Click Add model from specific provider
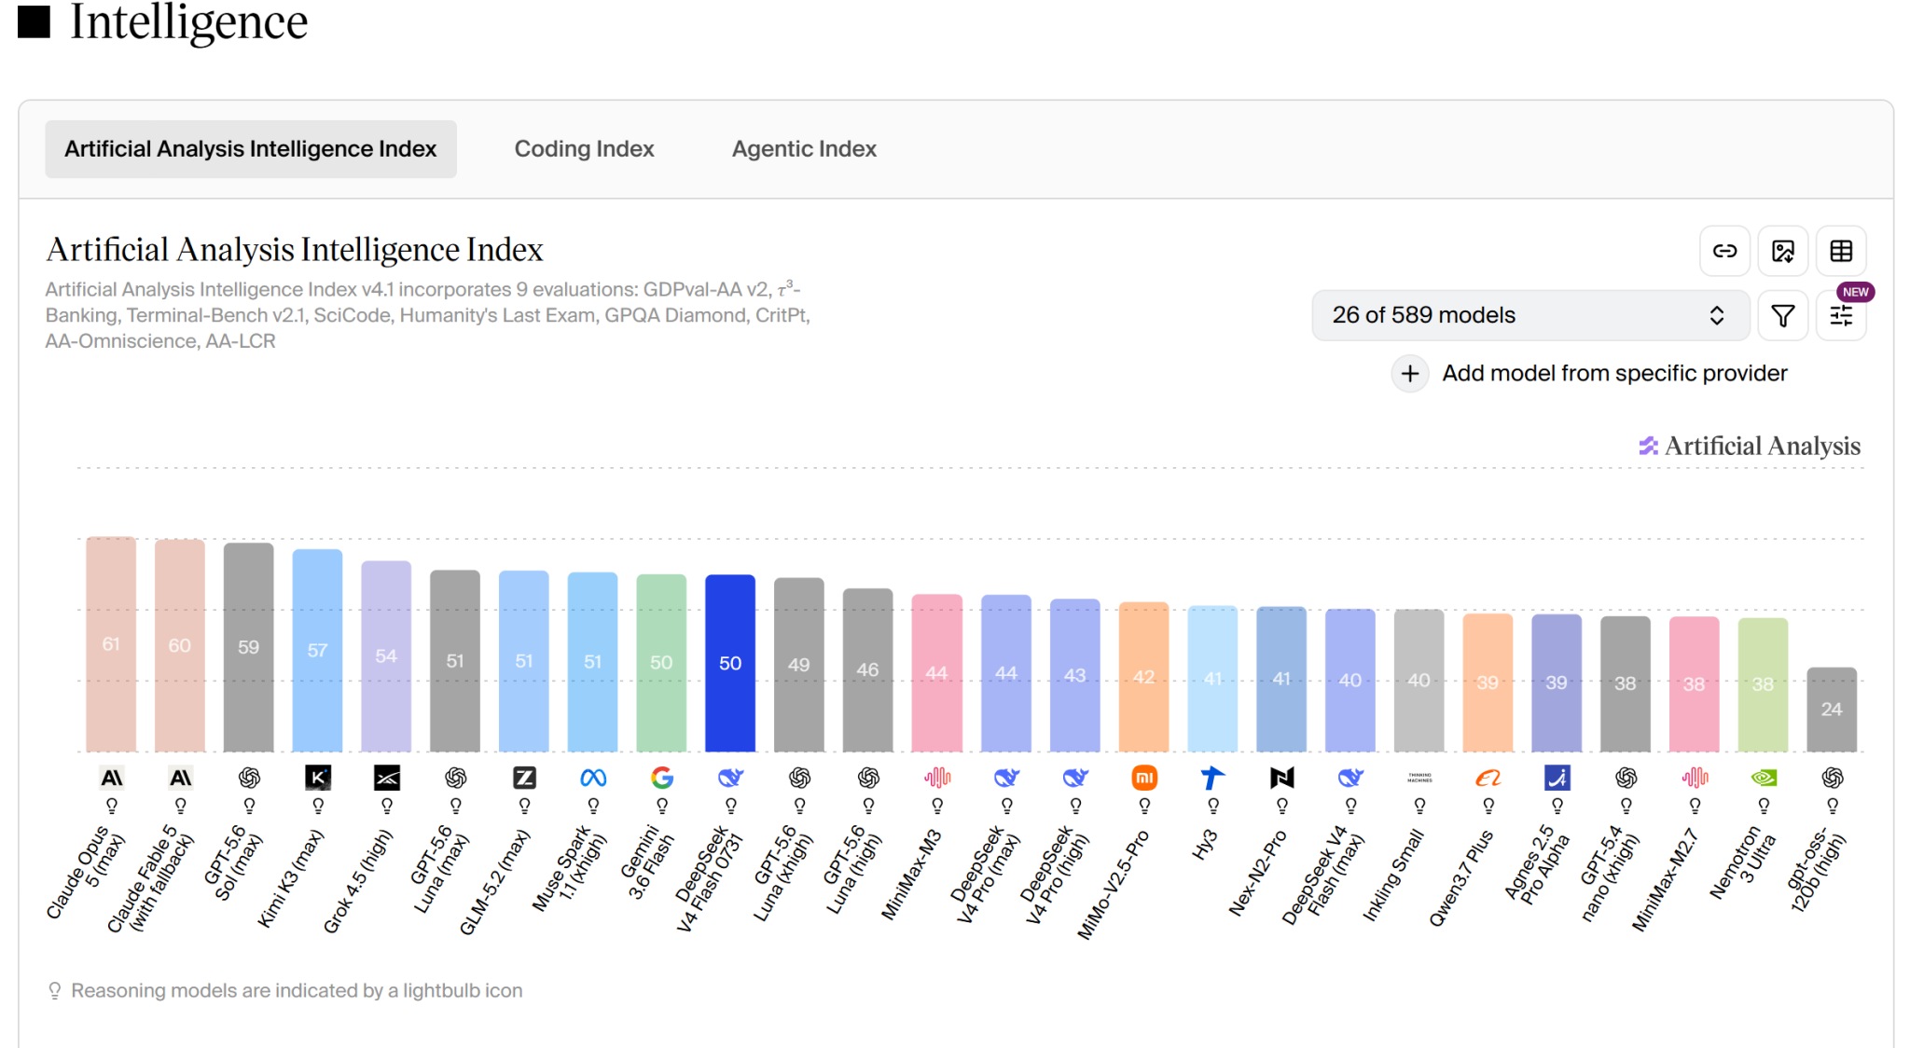 [1614, 374]
